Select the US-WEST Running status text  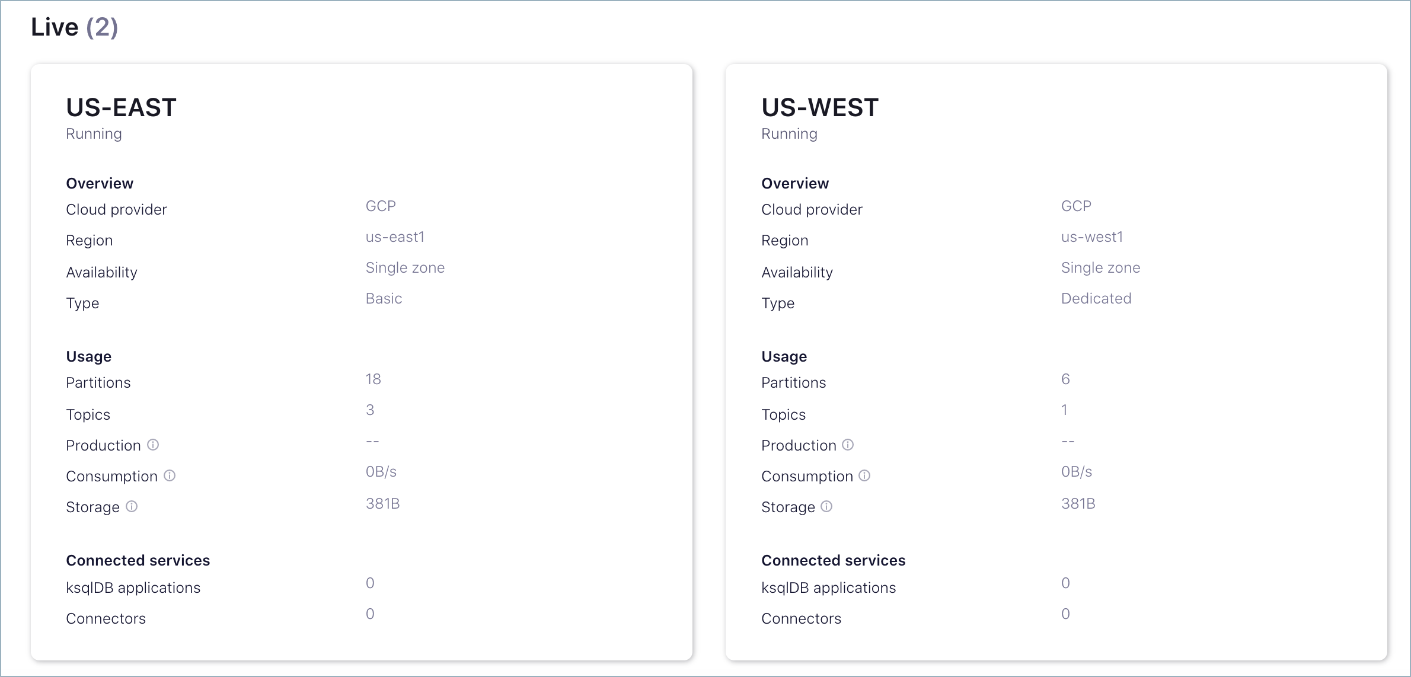point(789,134)
